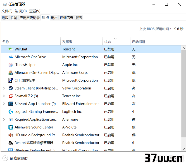Switch to the 详细信息 tab
186x165 pixels.
pos(66,18)
